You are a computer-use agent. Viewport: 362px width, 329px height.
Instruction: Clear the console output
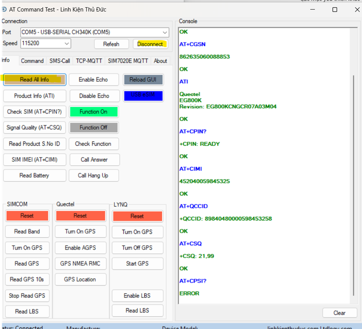[x=339, y=313]
